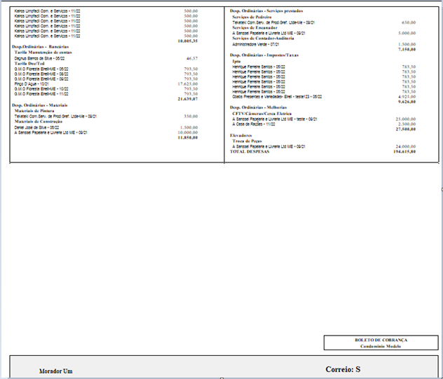The image size is (443, 379).
Task: Select 'Troca de Peças' subheading
Action: 247,141
